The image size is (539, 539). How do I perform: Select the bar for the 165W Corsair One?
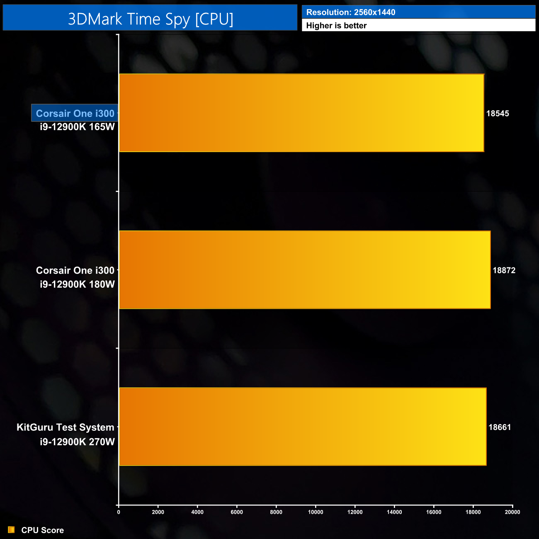[x=301, y=113]
